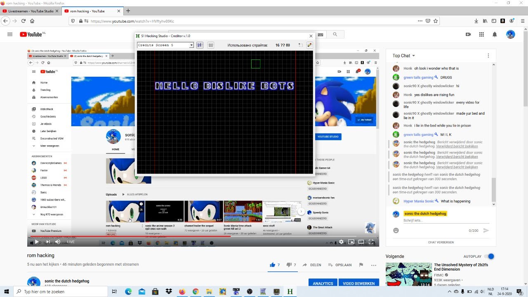This screenshot has height=297, width=528.
Task: Go back one page in Firefox
Action: pyautogui.click(x=6, y=21)
